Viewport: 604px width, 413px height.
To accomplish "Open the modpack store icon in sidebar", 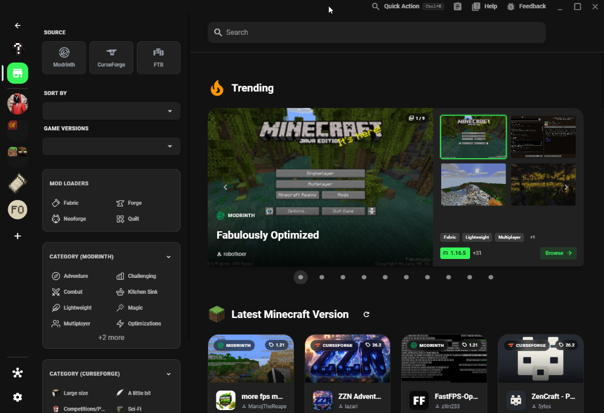I will point(18,73).
